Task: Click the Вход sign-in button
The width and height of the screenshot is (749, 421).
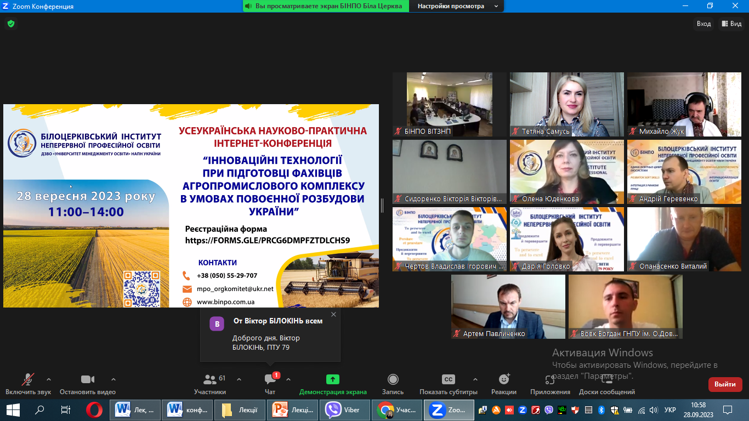Action: pyautogui.click(x=703, y=24)
